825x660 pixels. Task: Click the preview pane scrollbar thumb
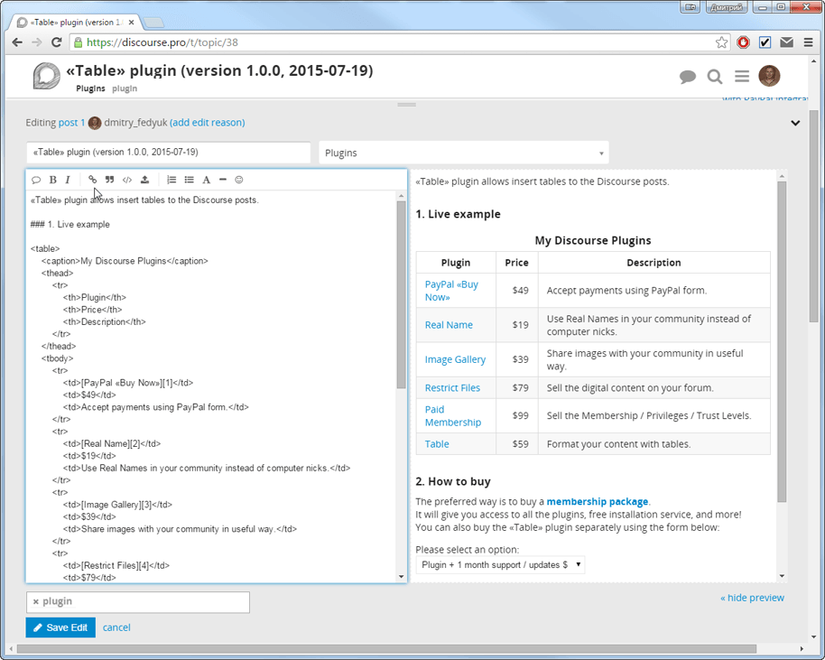782,342
